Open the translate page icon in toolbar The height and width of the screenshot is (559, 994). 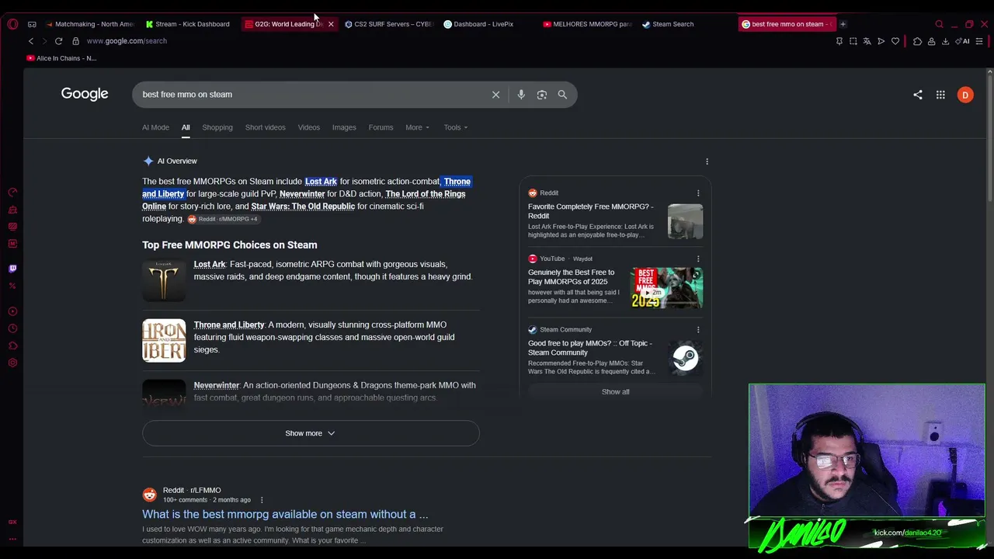(867, 41)
